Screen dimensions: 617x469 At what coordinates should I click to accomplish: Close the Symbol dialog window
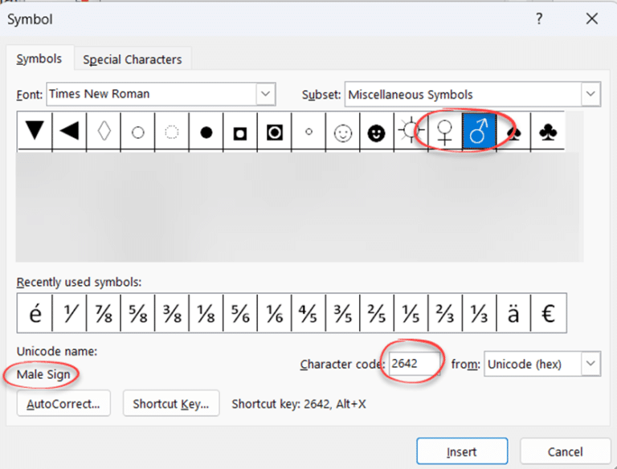(x=592, y=18)
